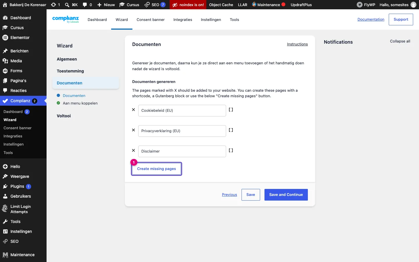Open the Integraties tab in the Complianz header
The height and width of the screenshot is (262, 419).
pos(183,20)
